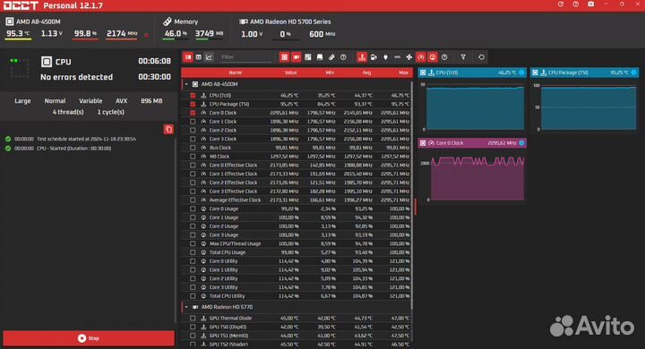Image resolution: width=645 pixels, height=349 pixels.
Task: Click the AVX instruction set setting
Action: click(121, 101)
